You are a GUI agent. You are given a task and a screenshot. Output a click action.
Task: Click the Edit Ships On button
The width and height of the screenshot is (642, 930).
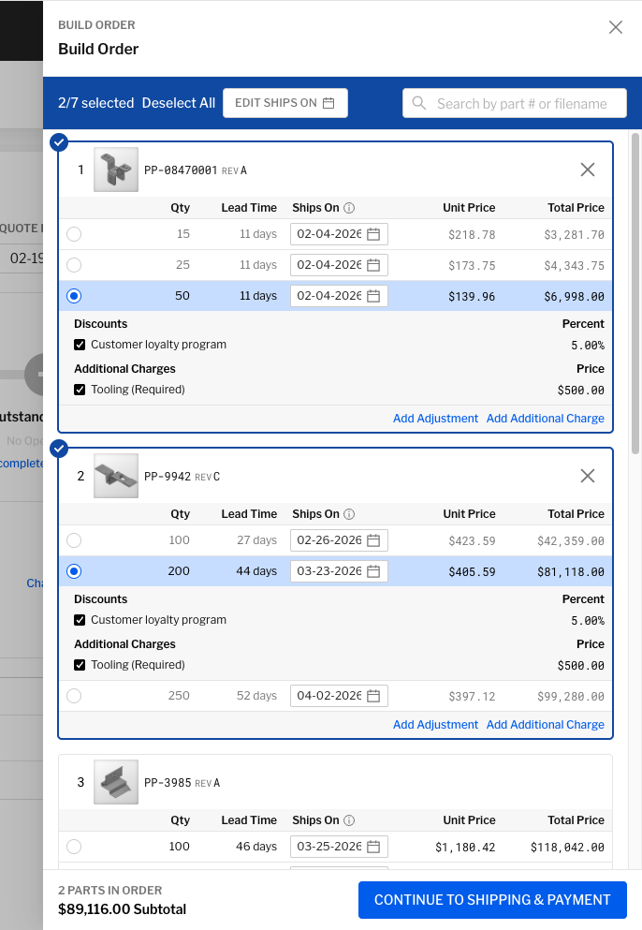(x=285, y=103)
